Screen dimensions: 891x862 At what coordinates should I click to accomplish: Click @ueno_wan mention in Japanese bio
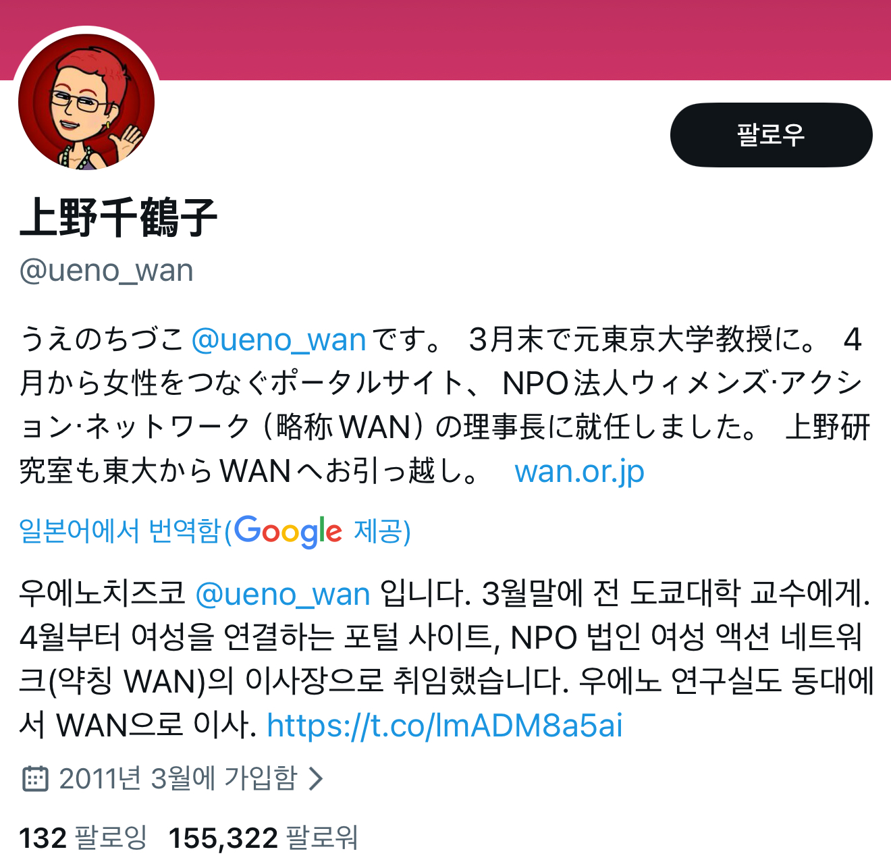(x=279, y=339)
